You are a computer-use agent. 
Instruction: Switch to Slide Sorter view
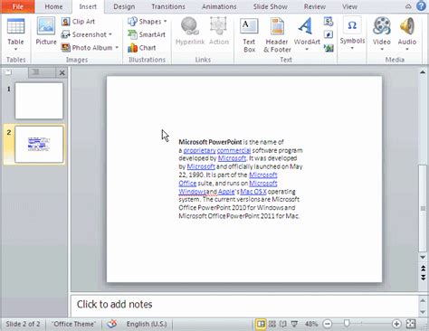coord(272,324)
